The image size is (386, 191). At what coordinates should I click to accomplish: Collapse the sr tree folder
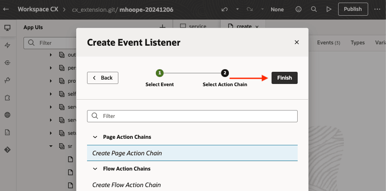[51, 147]
